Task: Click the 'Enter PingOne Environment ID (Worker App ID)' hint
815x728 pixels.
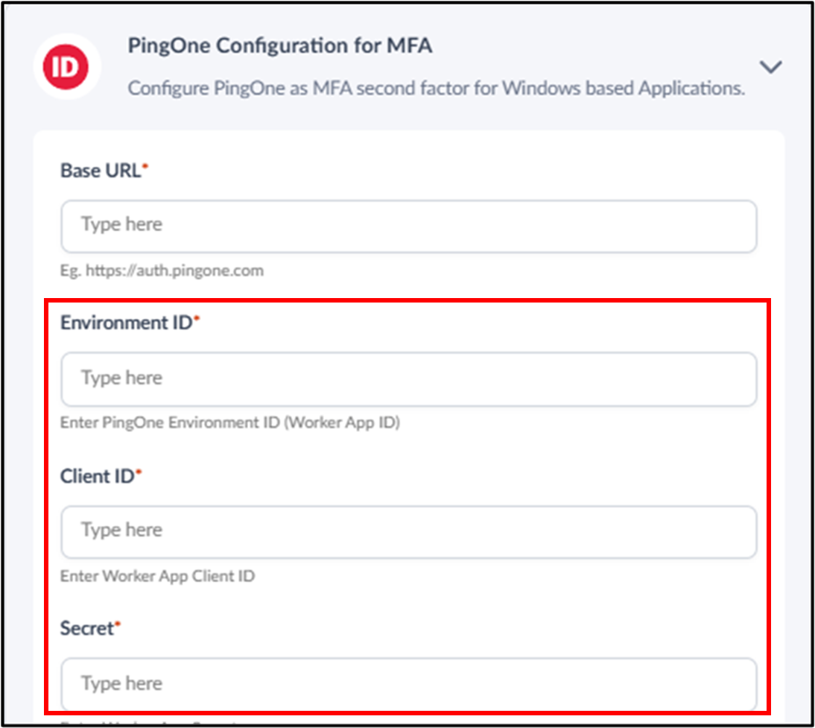Action: 229,422
